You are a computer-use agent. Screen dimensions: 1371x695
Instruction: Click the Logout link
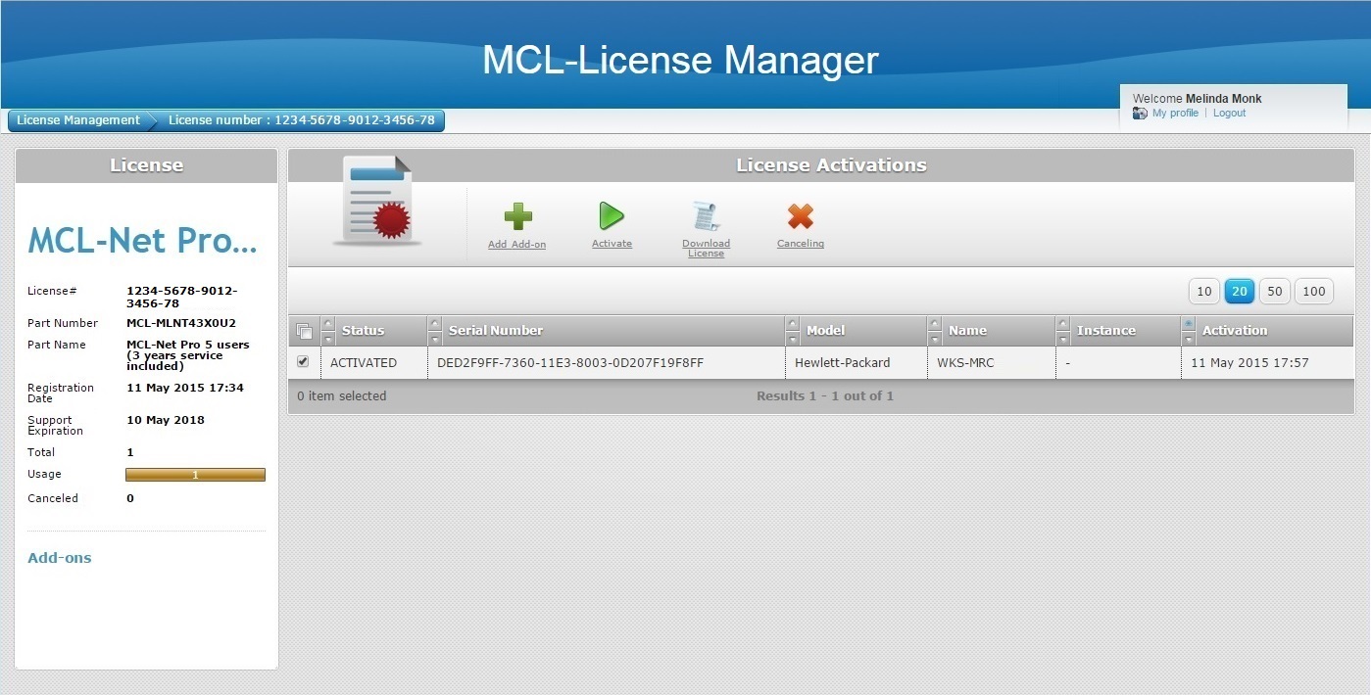pyautogui.click(x=1229, y=114)
